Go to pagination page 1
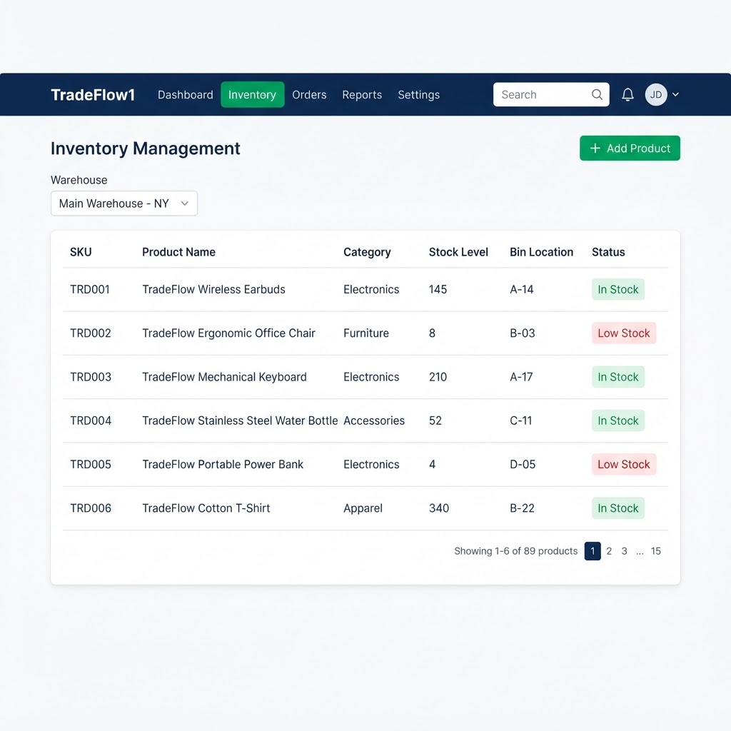731x731 pixels. [x=593, y=551]
